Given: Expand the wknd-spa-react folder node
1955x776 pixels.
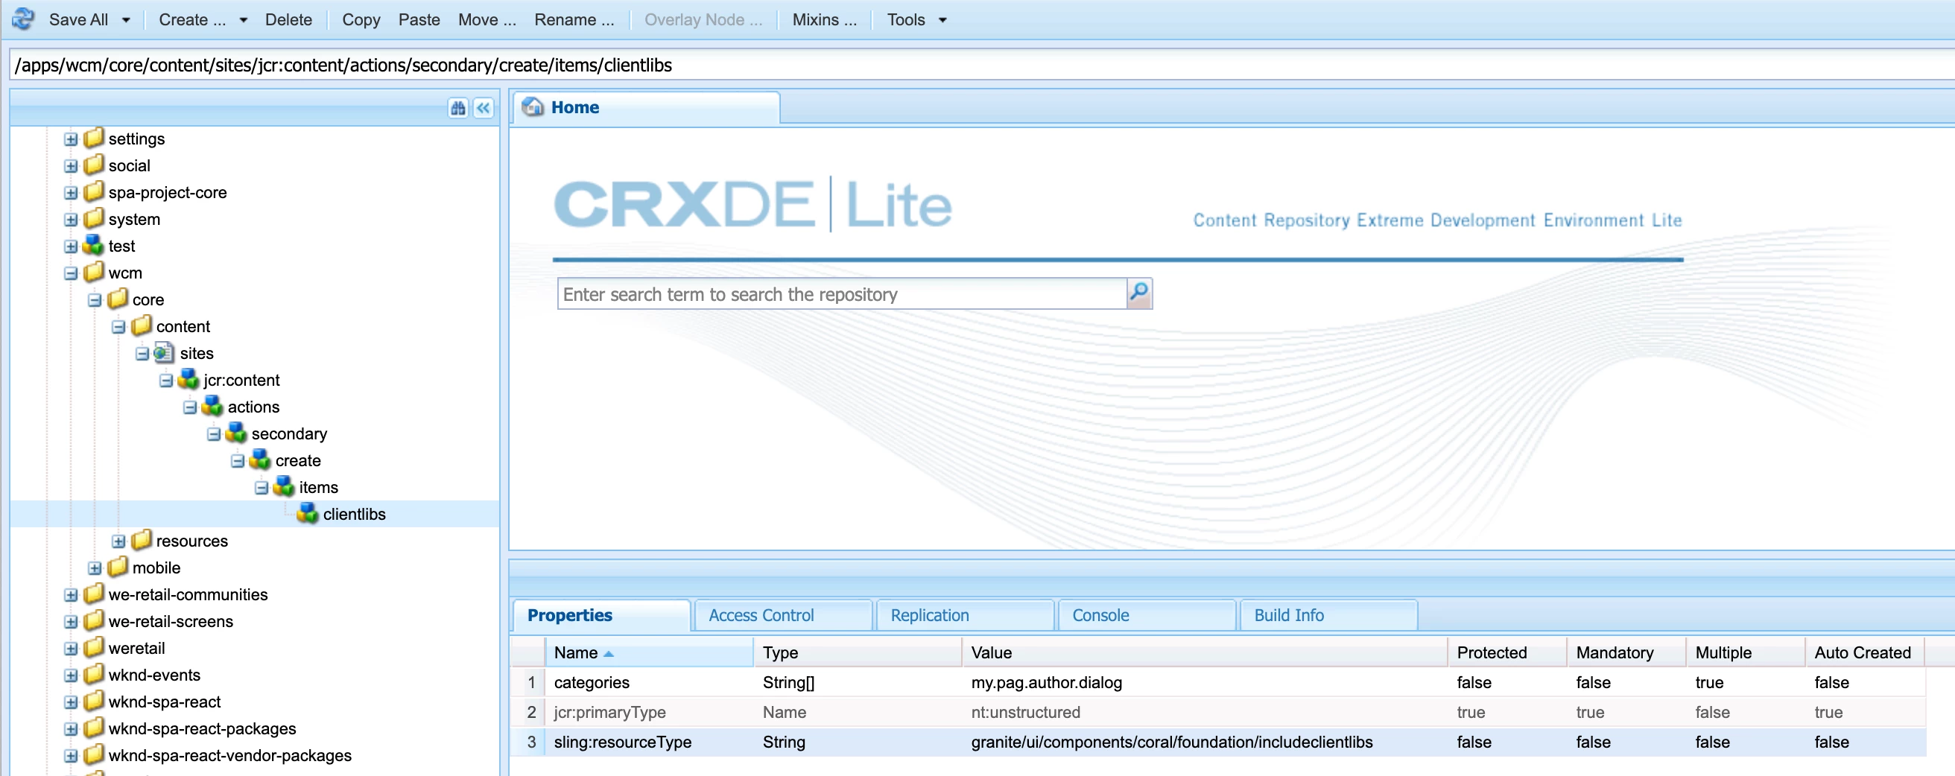Looking at the screenshot, I should click(71, 702).
